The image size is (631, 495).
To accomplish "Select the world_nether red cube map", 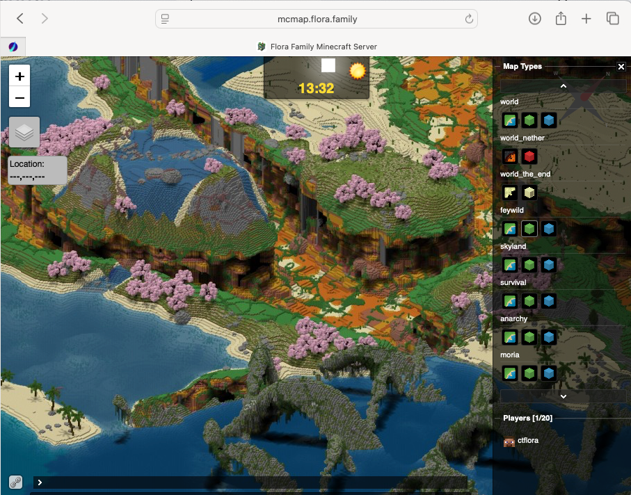I will coord(529,156).
